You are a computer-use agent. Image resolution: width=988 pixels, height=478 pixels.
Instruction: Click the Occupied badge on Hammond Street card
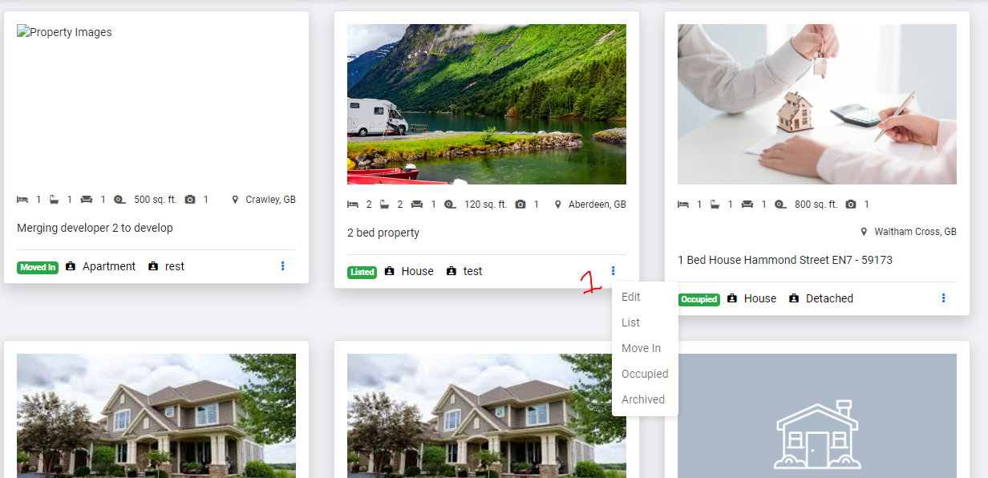click(x=699, y=299)
